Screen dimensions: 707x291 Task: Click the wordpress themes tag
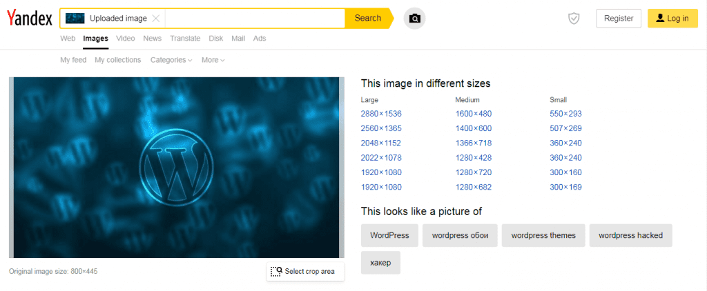click(x=543, y=235)
